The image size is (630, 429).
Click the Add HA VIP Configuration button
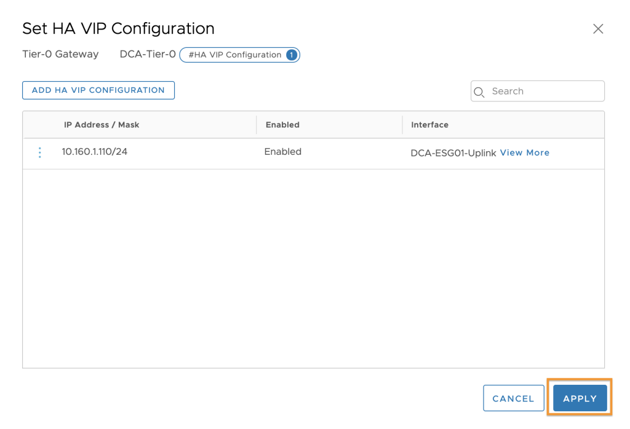click(x=98, y=90)
